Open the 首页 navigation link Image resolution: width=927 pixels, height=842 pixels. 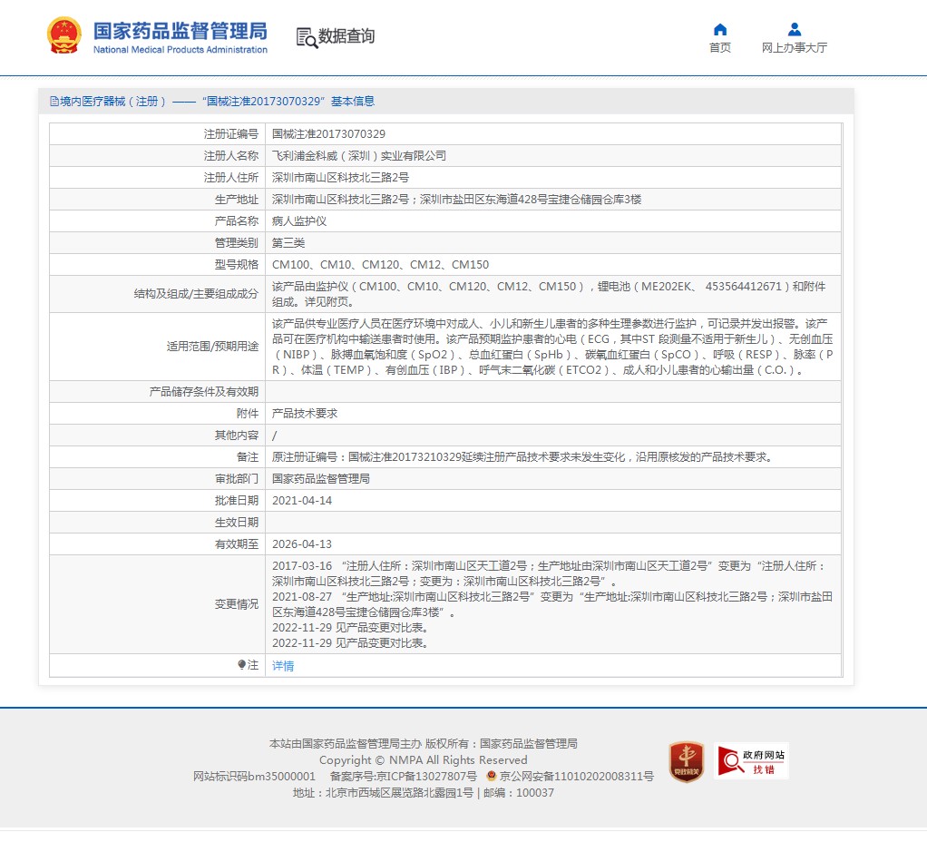[x=719, y=48]
